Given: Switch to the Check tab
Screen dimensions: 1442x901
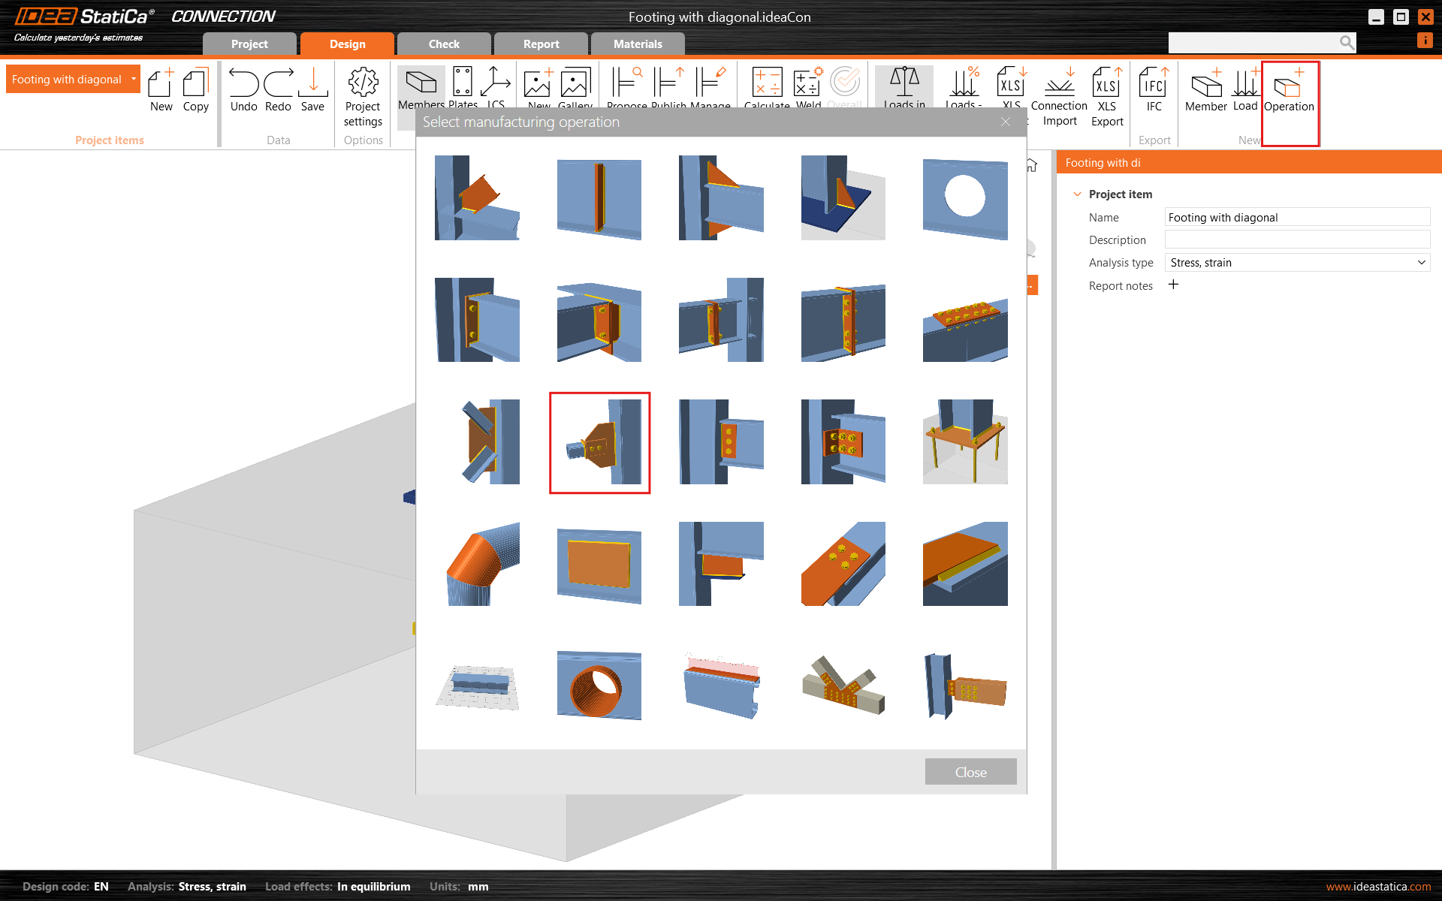Looking at the screenshot, I should tap(444, 44).
